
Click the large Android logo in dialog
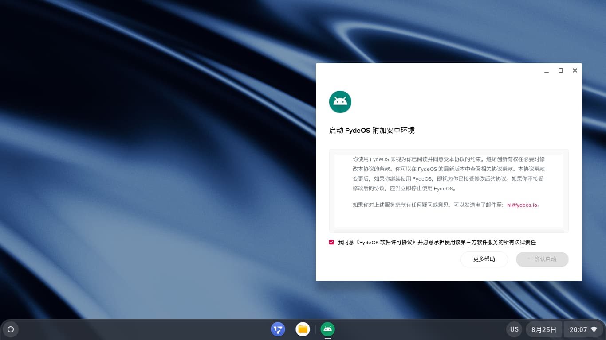pyautogui.click(x=340, y=102)
